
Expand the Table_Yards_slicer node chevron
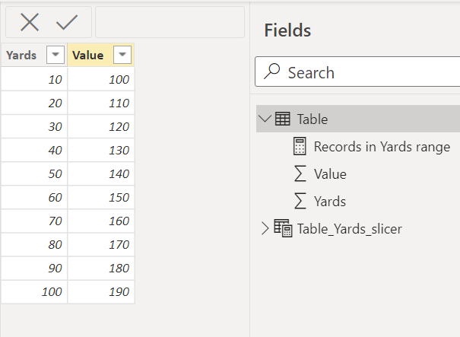tap(265, 228)
